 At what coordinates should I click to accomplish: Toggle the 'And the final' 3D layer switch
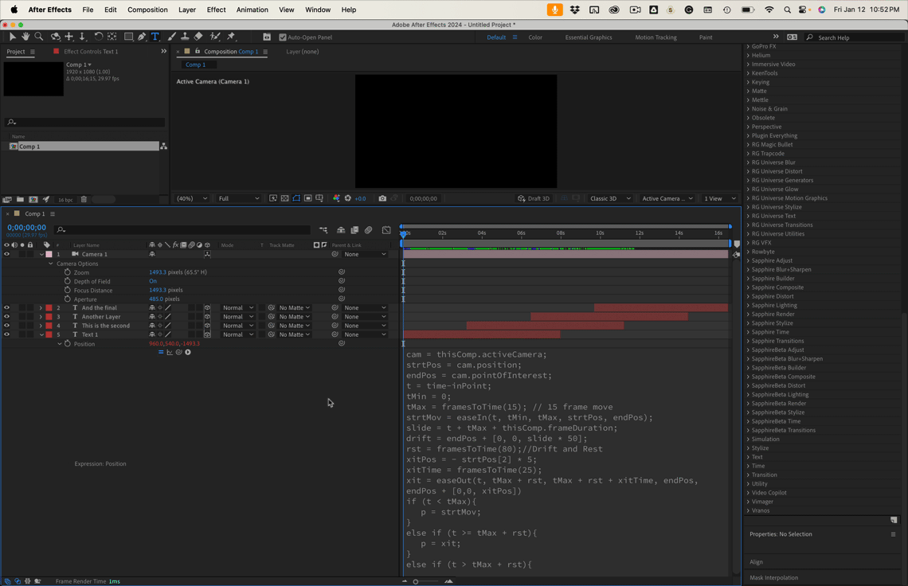(x=207, y=308)
